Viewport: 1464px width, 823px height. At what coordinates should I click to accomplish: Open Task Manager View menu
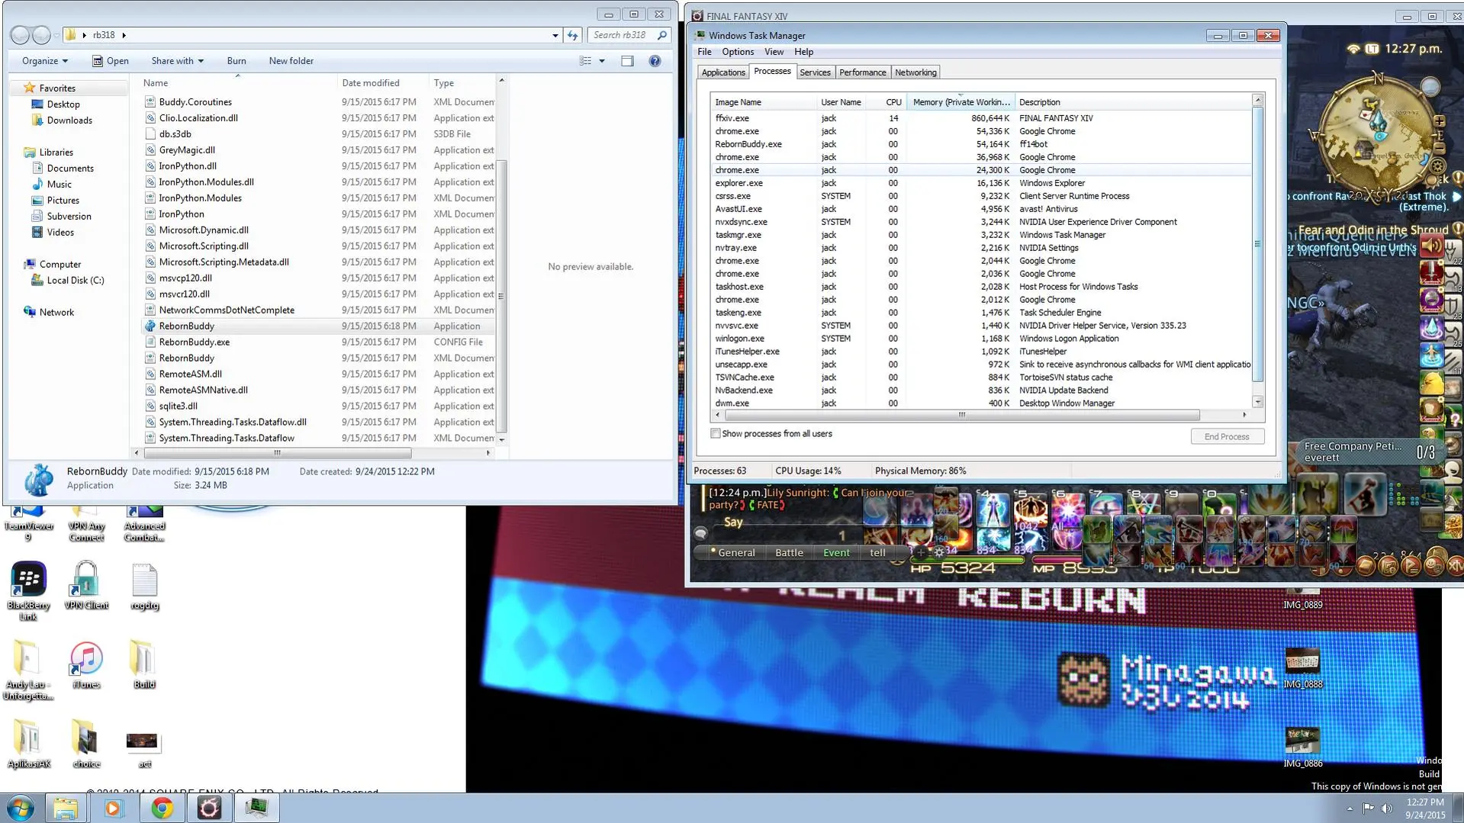(x=774, y=52)
